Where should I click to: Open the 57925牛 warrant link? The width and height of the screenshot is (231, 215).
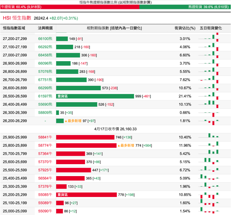[45, 170]
